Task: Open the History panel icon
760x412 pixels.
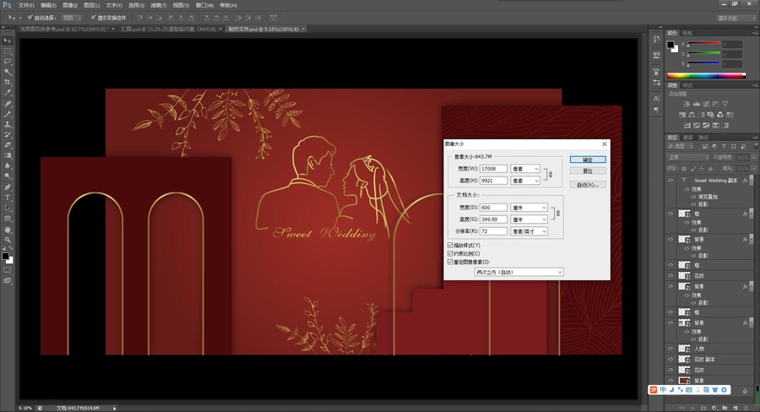Action: point(656,39)
